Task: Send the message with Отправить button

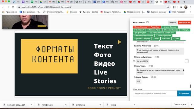Action: point(184,93)
